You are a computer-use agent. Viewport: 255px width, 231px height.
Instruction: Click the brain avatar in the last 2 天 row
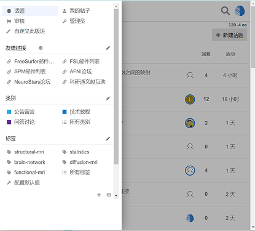[x=190, y=218]
